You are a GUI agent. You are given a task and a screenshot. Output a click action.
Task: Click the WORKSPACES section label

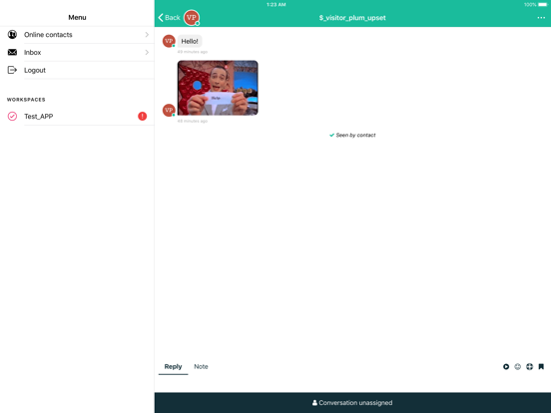pos(26,100)
